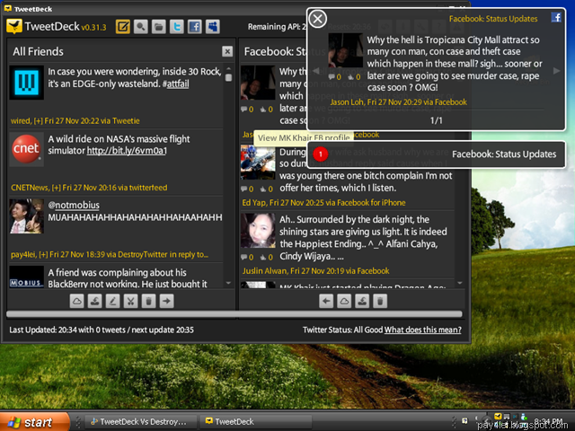Click red badge on Status Updates alert

(x=320, y=154)
